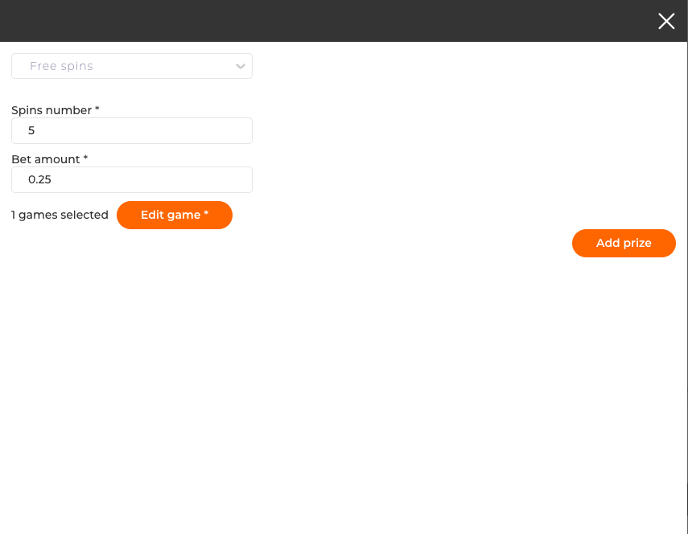The height and width of the screenshot is (534, 688).
Task: Click the dark header bar of the dialog
Action: [x=322, y=21]
